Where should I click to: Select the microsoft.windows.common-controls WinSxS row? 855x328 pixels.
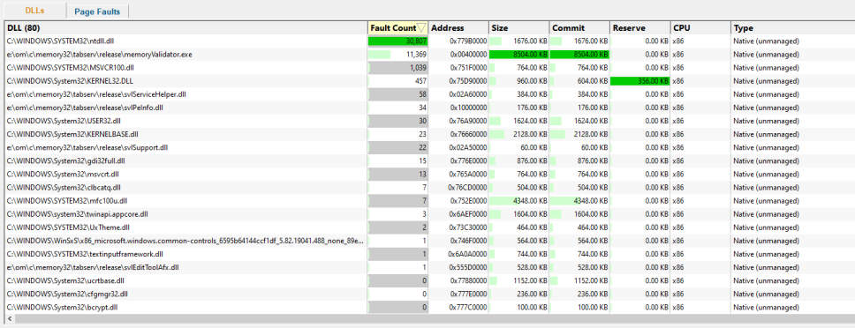pyautogui.click(x=429, y=241)
